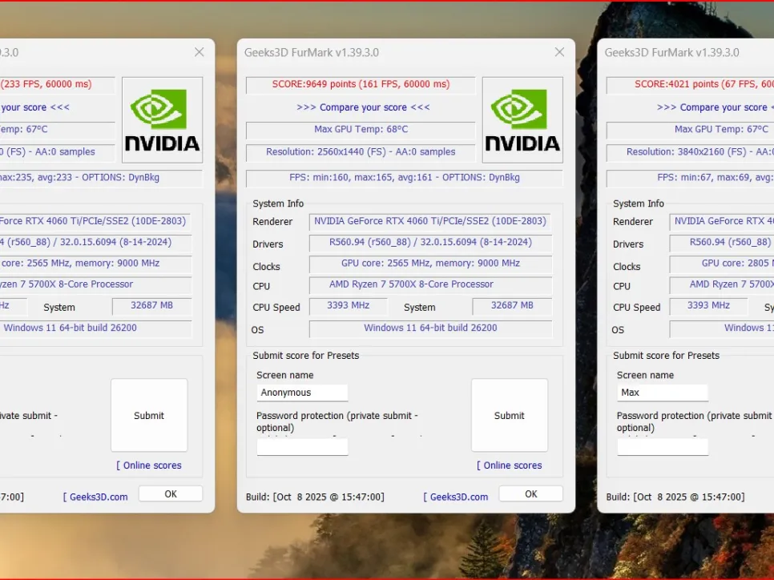Viewport: 774px width, 580px height.
Task: Click OK in the leftmost FurMark window
Action: 170,494
